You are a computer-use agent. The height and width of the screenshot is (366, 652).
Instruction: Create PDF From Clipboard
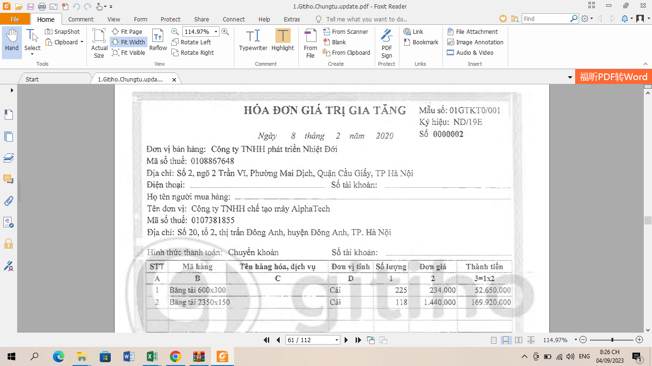[x=347, y=52]
